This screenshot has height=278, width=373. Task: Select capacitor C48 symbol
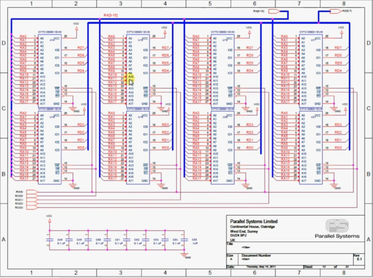click(x=49, y=240)
